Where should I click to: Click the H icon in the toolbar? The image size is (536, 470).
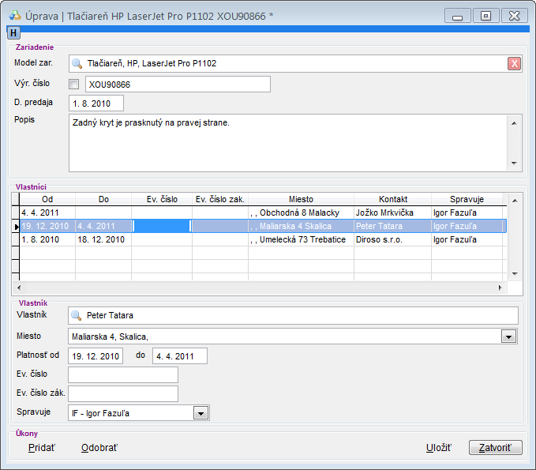tap(13, 32)
